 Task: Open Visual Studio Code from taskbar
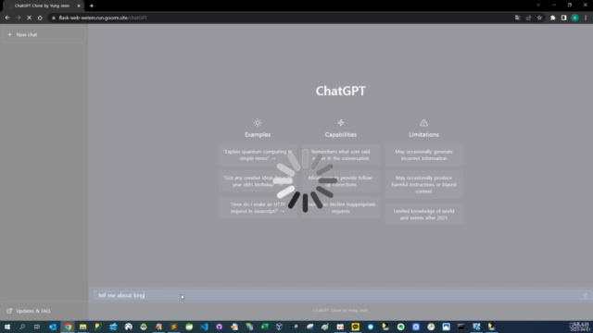[x=204, y=327]
